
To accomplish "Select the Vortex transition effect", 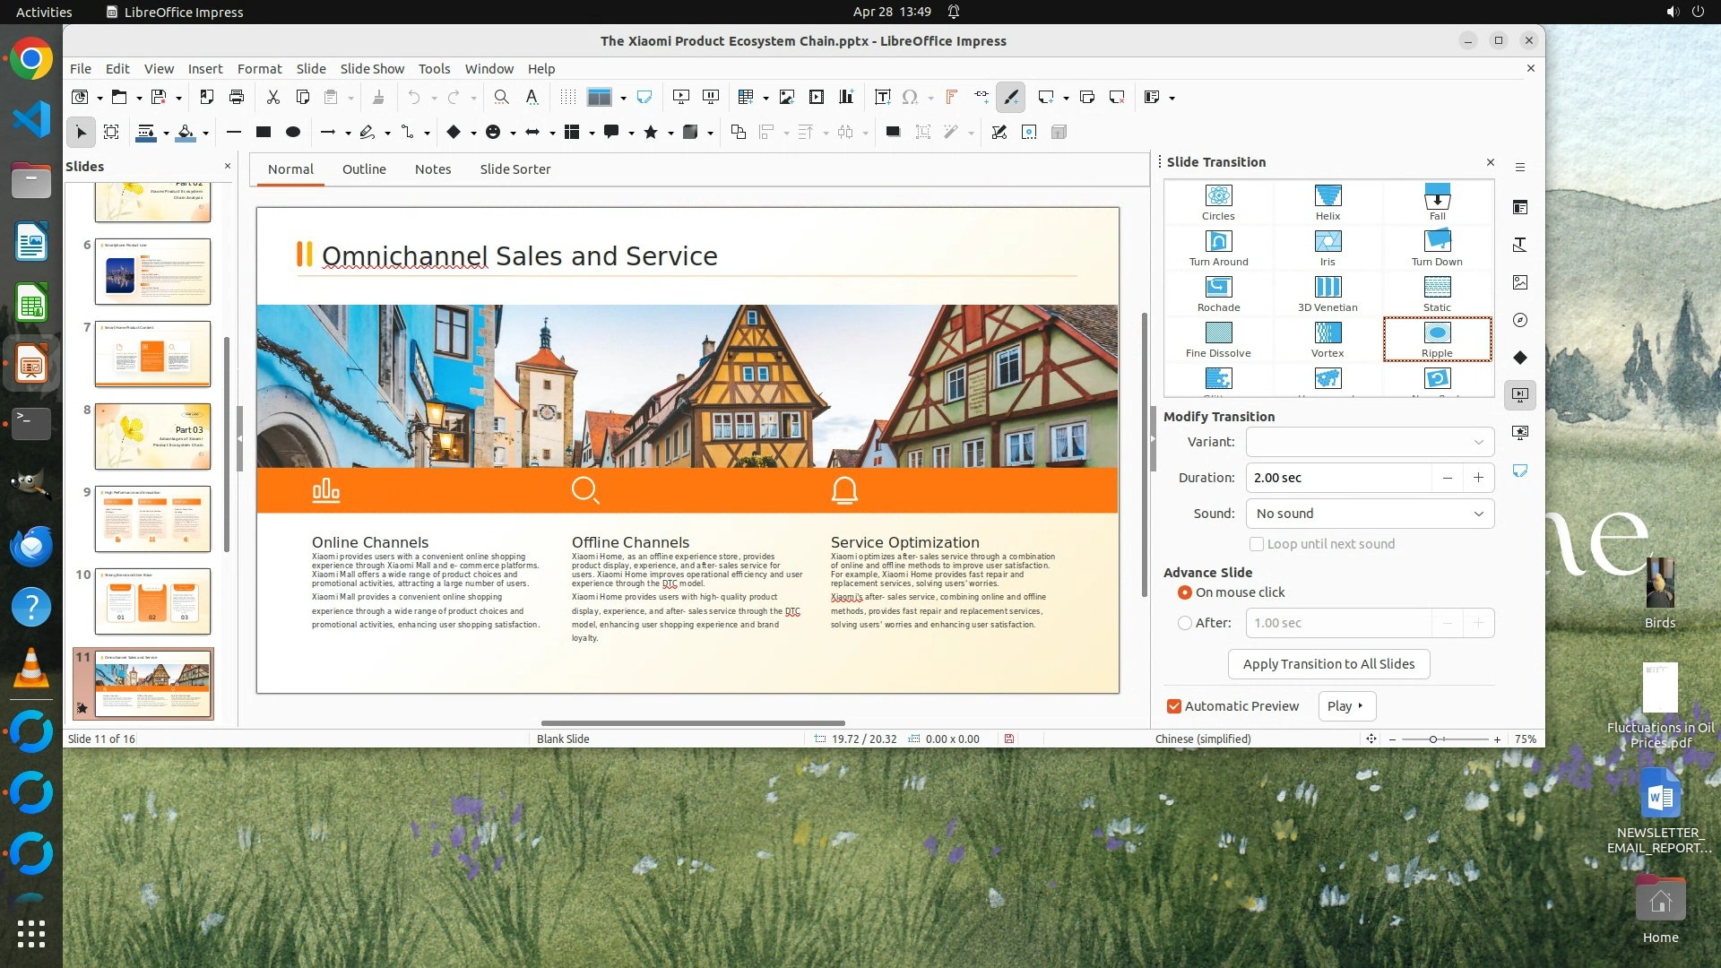I will (1327, 338).
